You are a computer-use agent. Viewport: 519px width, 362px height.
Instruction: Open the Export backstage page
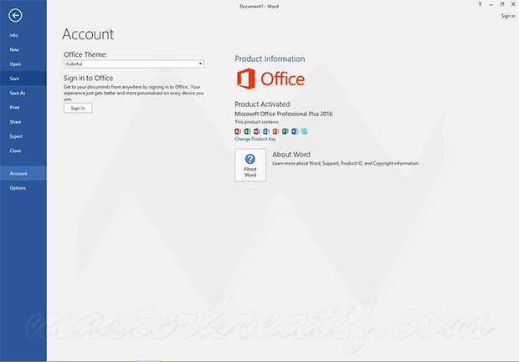tap(23, 136)
